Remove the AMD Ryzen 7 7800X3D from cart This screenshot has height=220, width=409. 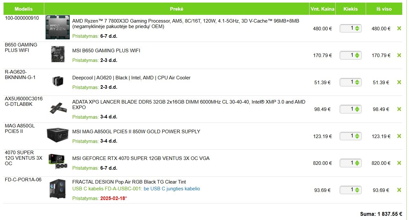click(x=399, y=28)
